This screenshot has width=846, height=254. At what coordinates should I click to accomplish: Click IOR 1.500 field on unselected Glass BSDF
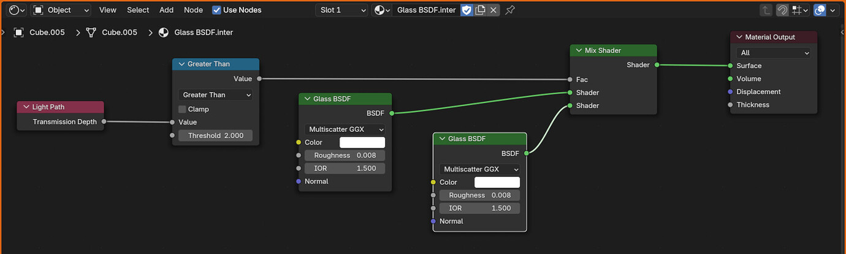tap(345, 168)
